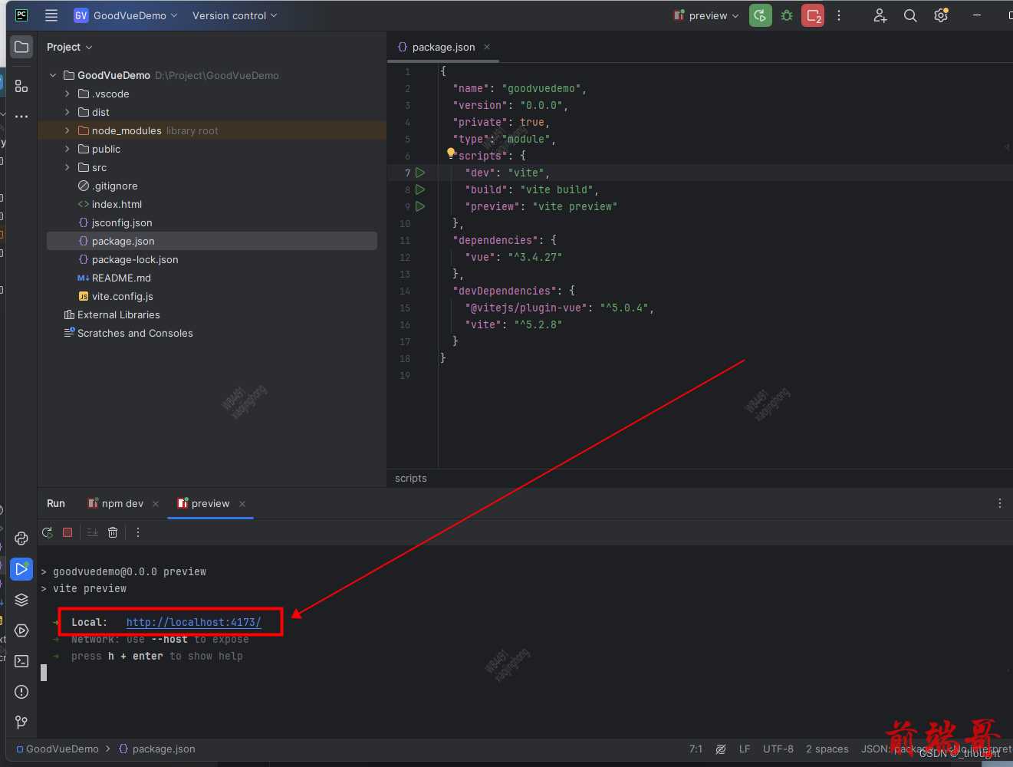Open Run panel options kebab menu

(x=999, y=503)
